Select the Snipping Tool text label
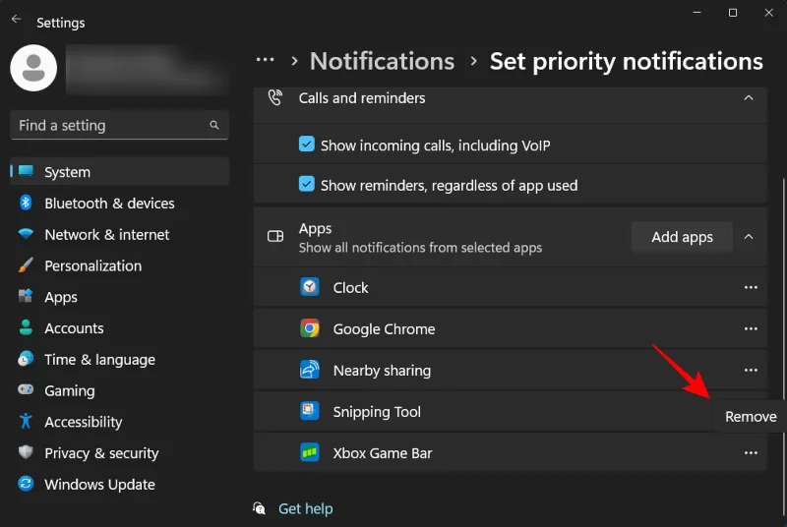 377,412
